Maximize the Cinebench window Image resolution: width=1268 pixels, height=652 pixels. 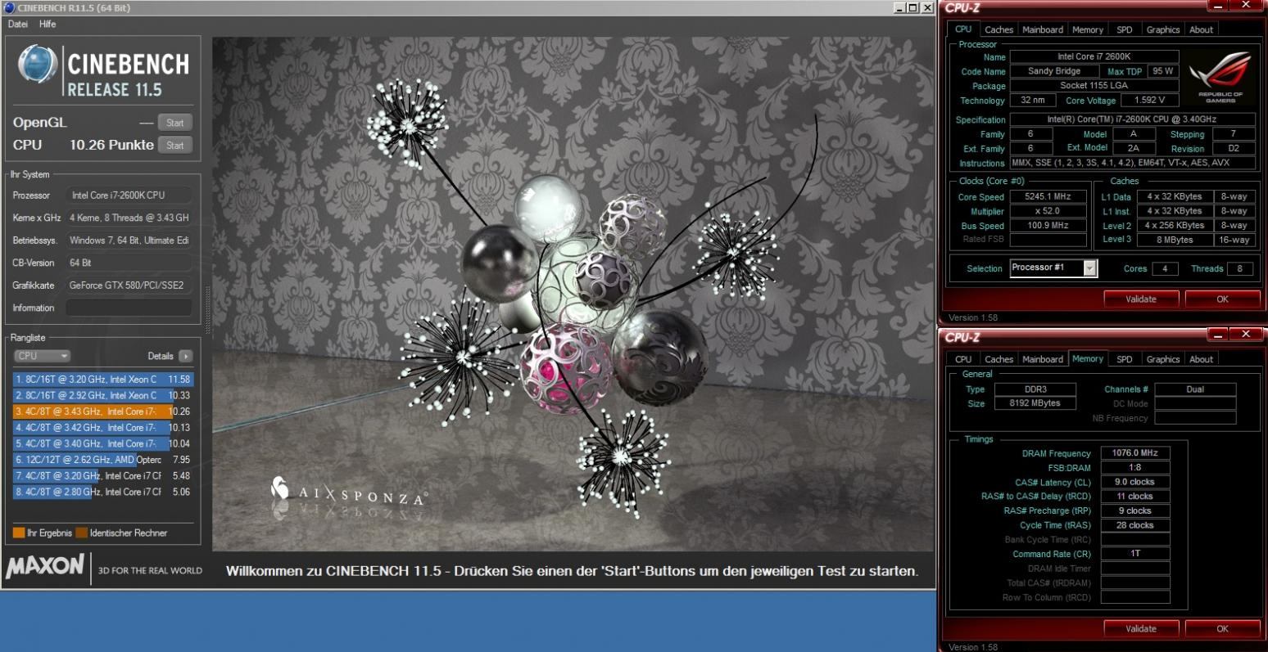click(x=913, y=7)
